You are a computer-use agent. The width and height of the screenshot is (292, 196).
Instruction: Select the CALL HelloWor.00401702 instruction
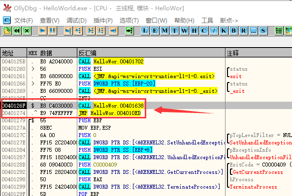click(111, 61)
